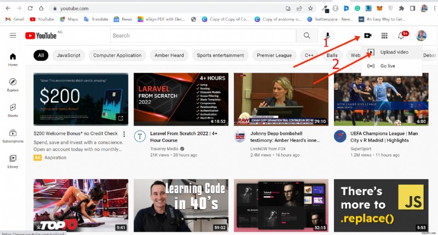Select the Sports entertainment chip
438x235 pixels.
[x=220, y=55]
